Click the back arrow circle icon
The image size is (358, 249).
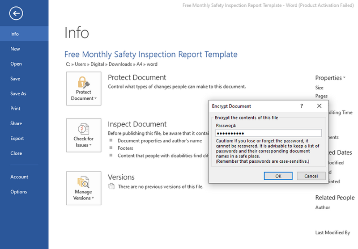click(x=16, y=13)
